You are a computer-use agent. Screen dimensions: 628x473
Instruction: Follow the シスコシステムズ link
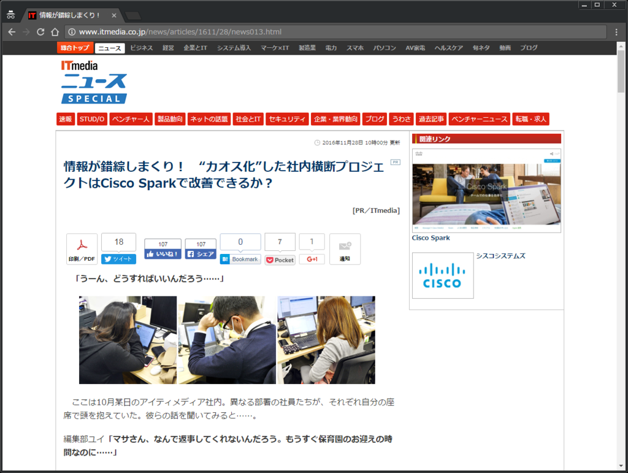pyautogui.click(x=500, y=256)
